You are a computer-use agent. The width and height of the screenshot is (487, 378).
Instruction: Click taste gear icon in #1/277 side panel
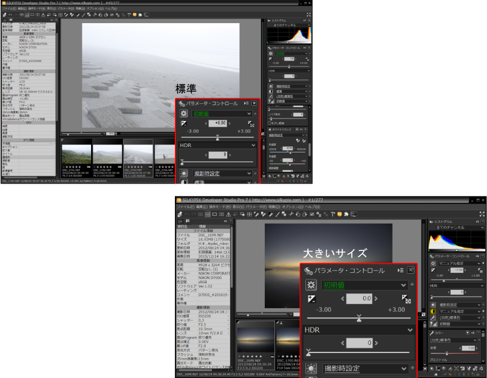(433, 263)
